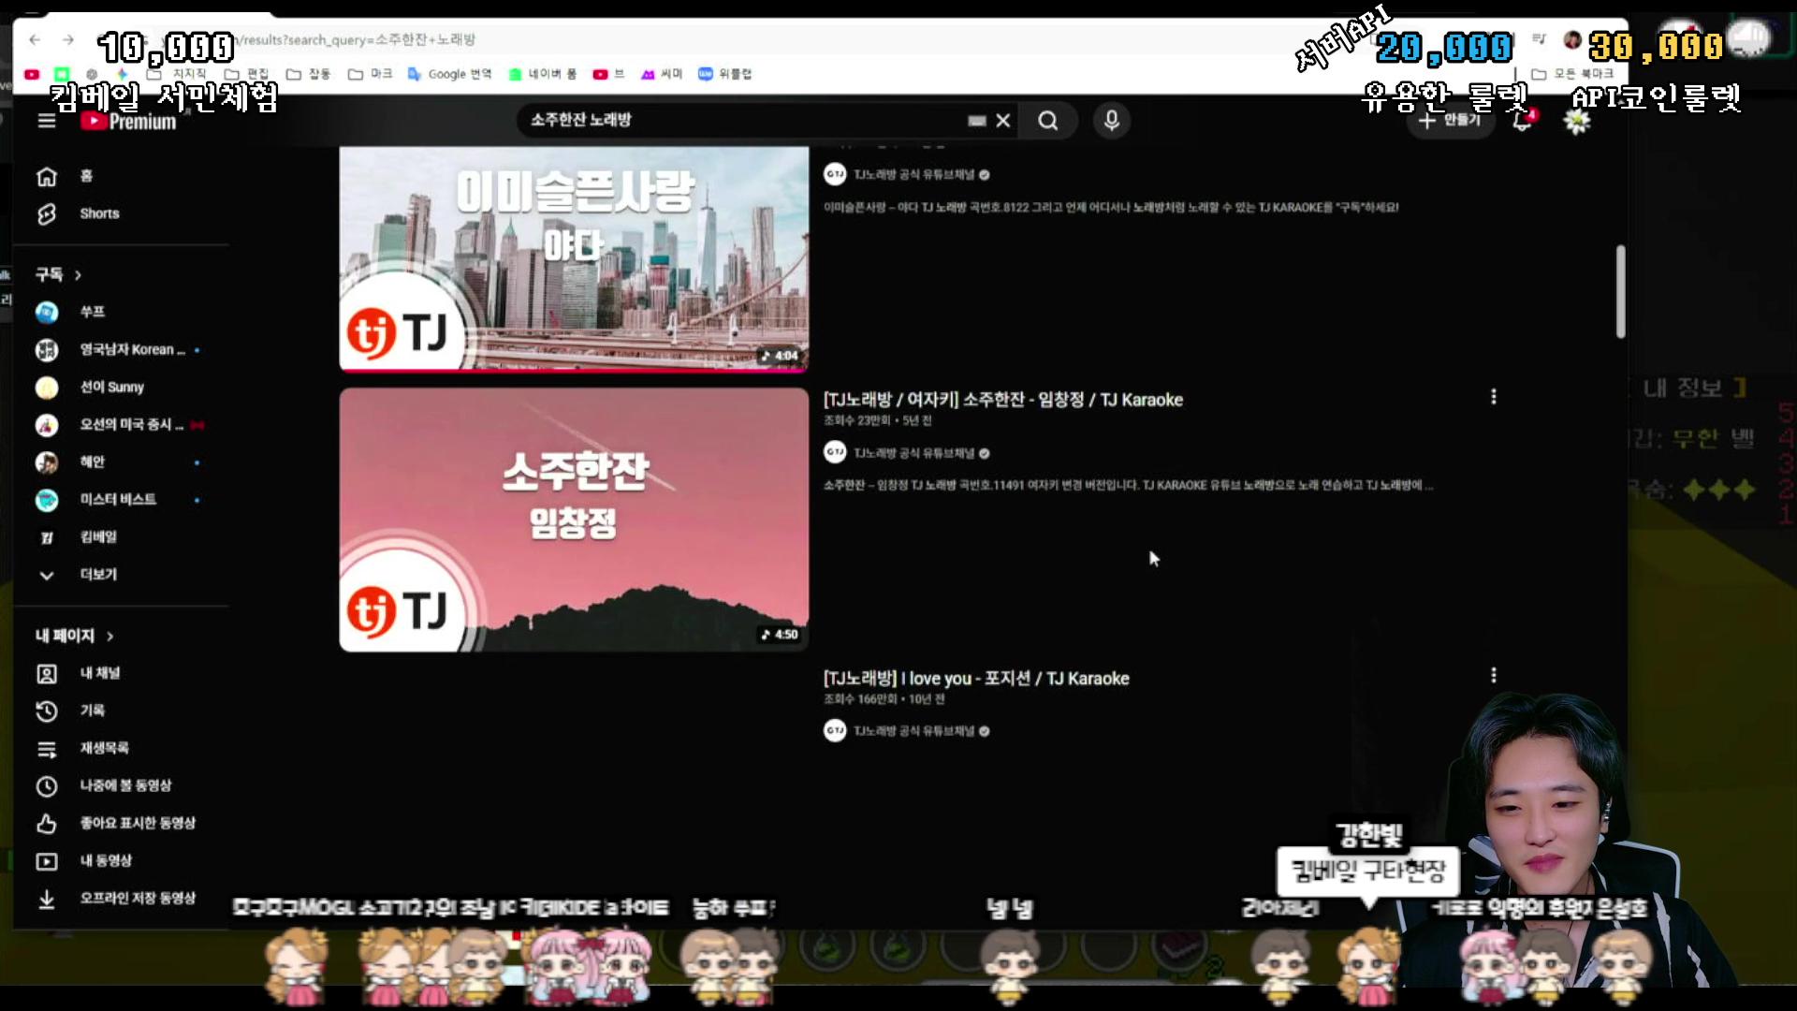Open the green square bookmark icon
Screen dimensions: 1797x1011
point(62,74)
